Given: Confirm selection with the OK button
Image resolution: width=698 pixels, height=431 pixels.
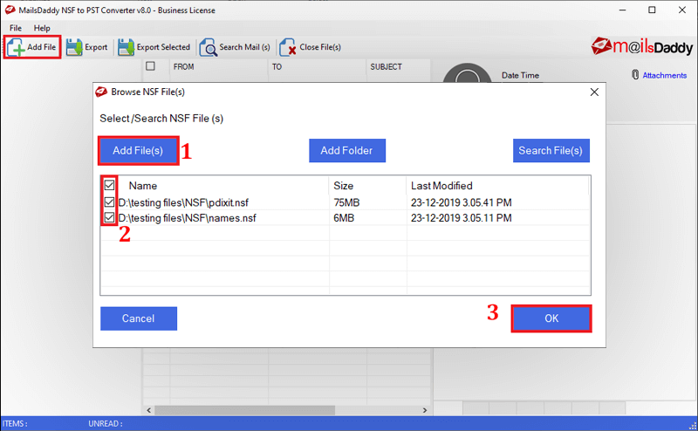Looking at the screenshot, I should tap(551, 318).
